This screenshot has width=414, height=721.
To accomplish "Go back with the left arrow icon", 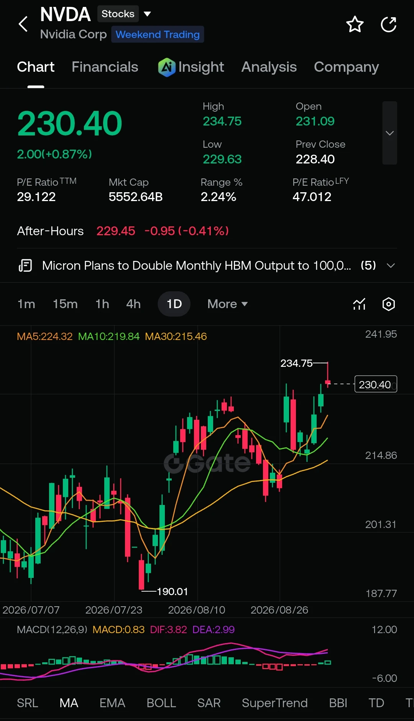I will tap(23, 24).
